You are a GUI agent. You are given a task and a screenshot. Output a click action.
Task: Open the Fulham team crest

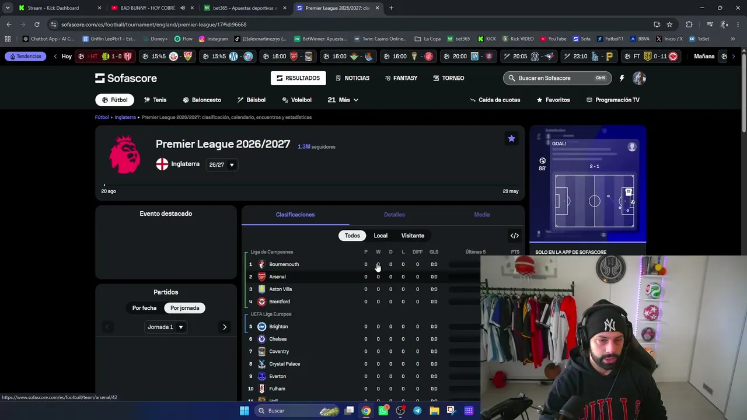point(261,388)
